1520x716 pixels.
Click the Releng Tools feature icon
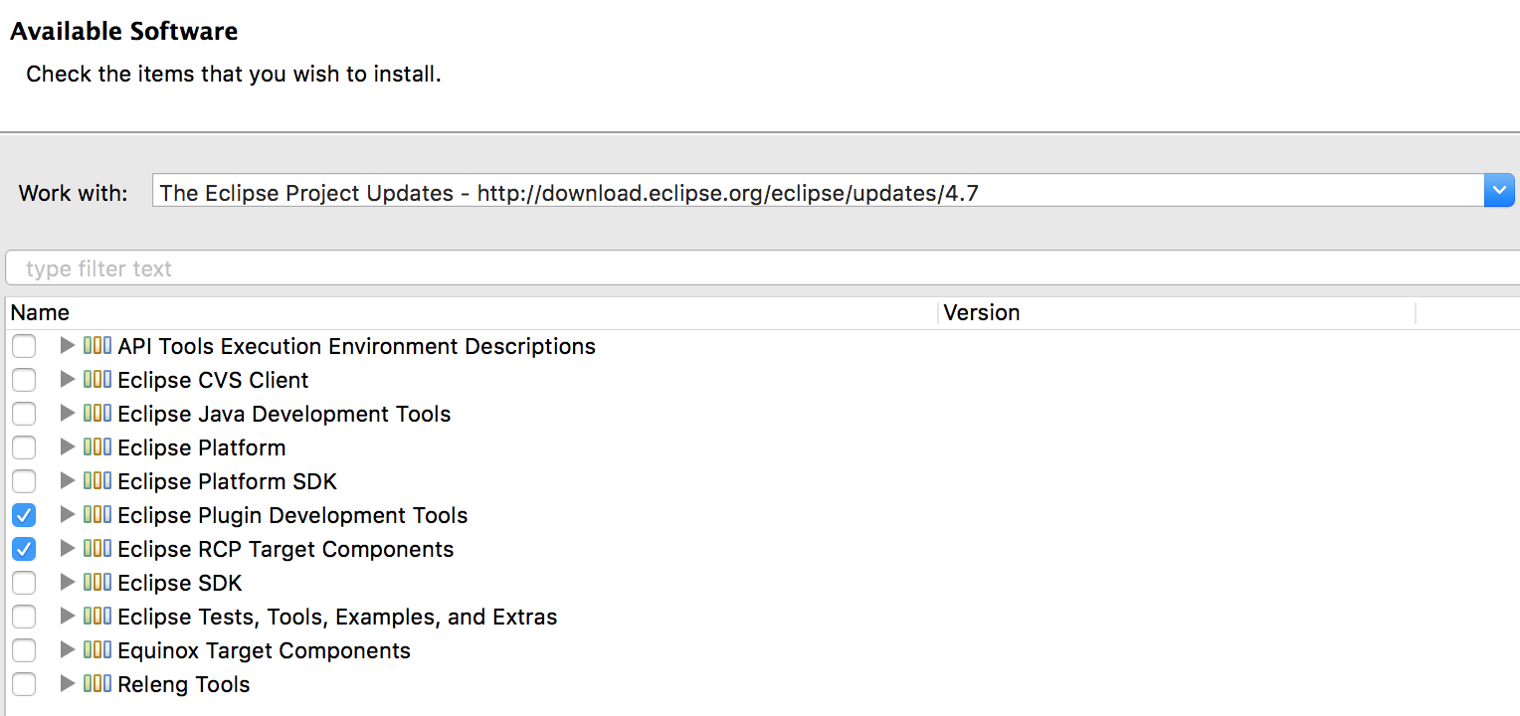(97, 684)
